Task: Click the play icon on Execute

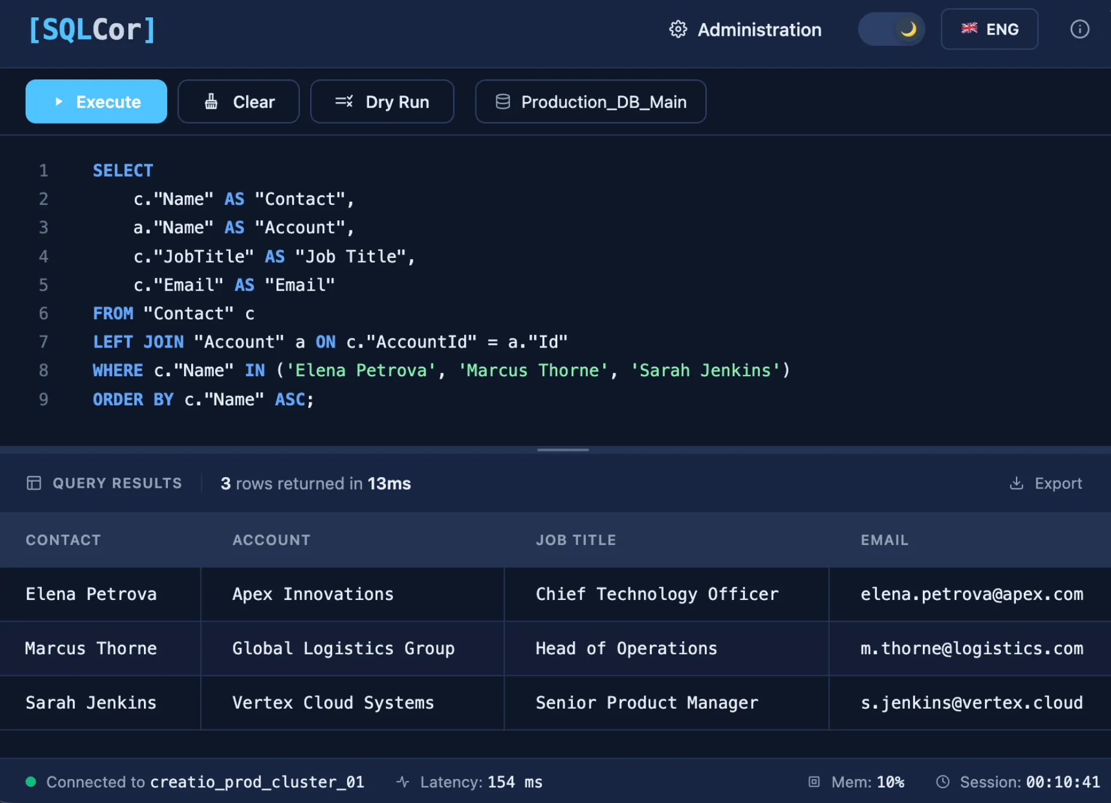Action: (59, 101)
